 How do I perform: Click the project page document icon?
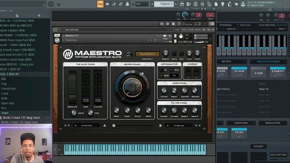[216, 4]
